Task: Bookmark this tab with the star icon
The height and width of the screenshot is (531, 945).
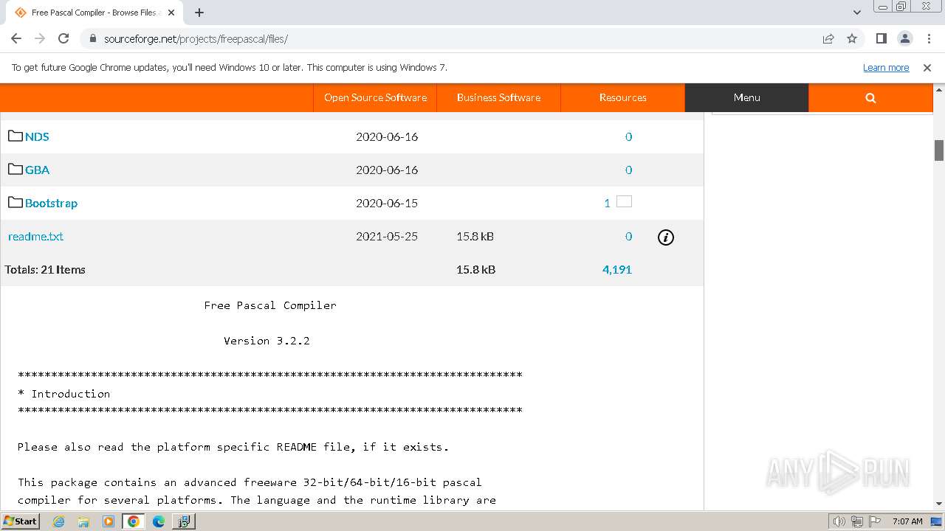Action: 852,38
